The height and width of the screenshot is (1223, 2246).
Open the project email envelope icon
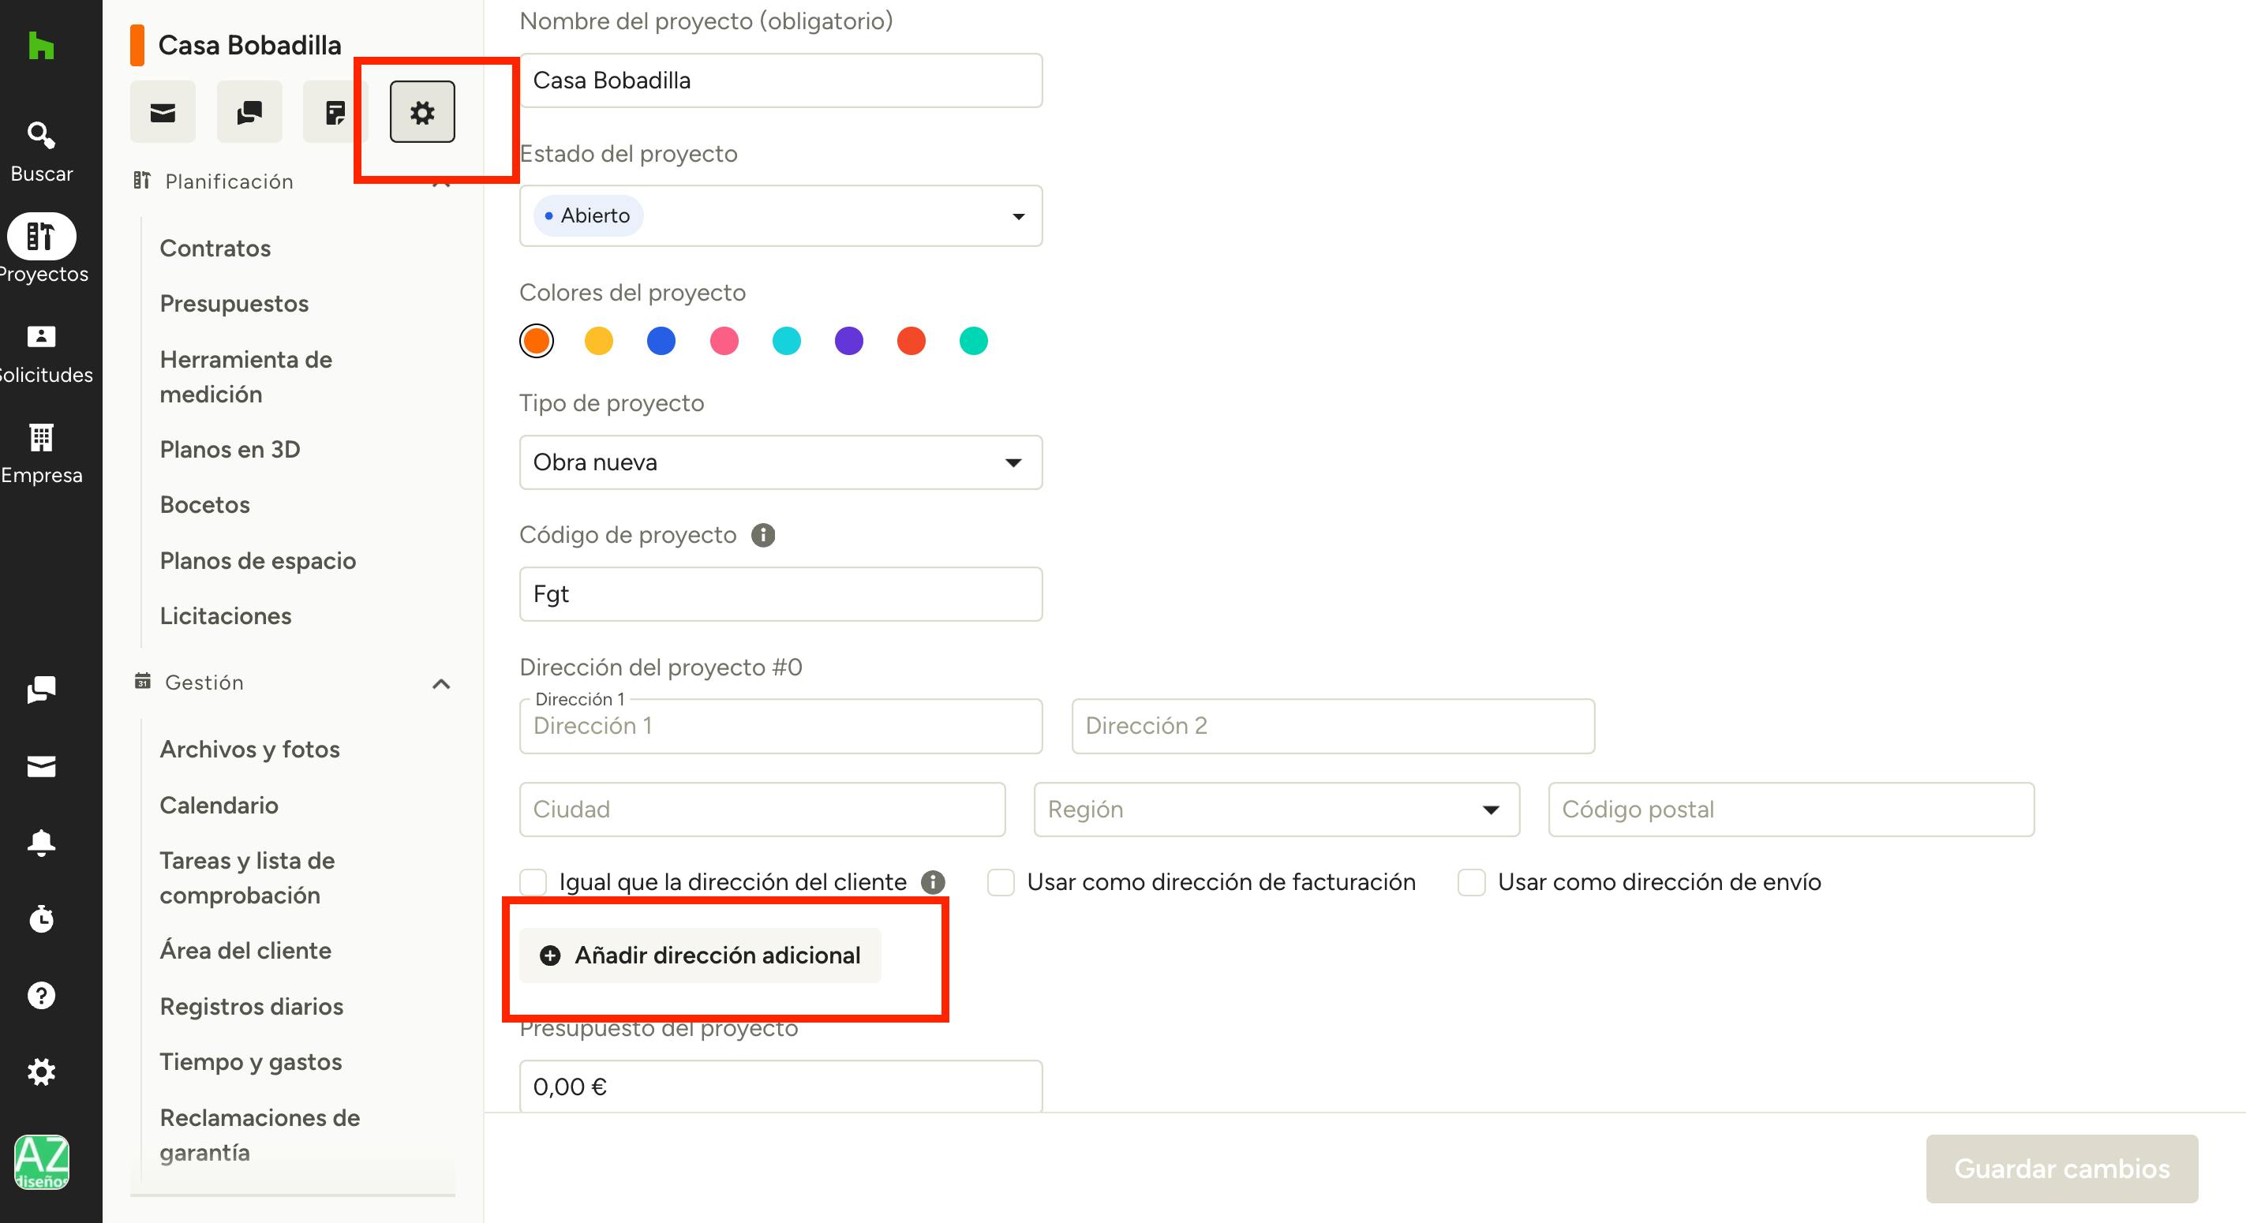point(163,111)
